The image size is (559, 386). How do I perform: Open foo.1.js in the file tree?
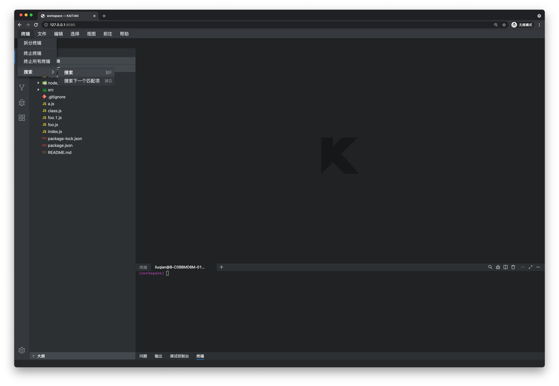[x=83, y=118]
